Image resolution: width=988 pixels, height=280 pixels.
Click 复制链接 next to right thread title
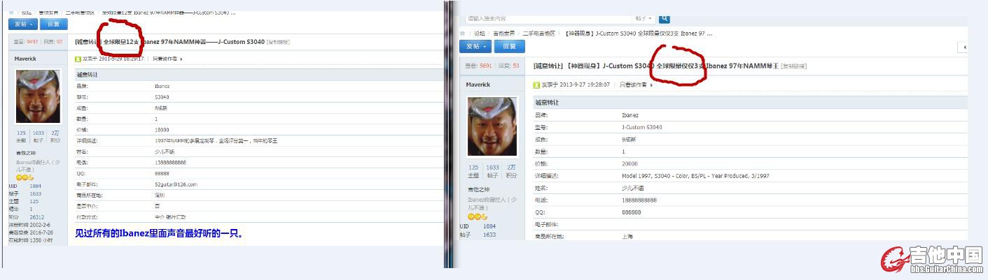tap(793, 66)
